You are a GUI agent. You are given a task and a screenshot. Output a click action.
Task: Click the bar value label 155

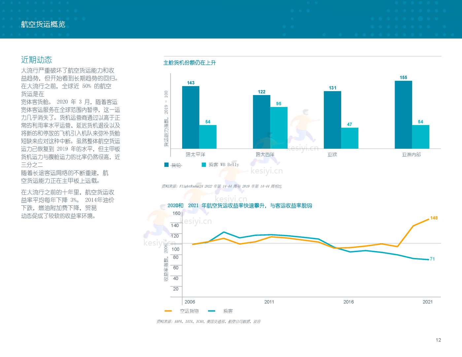(404, 78)
